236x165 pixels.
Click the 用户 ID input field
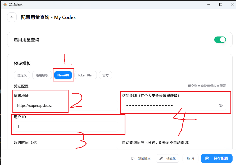[66, 127]
